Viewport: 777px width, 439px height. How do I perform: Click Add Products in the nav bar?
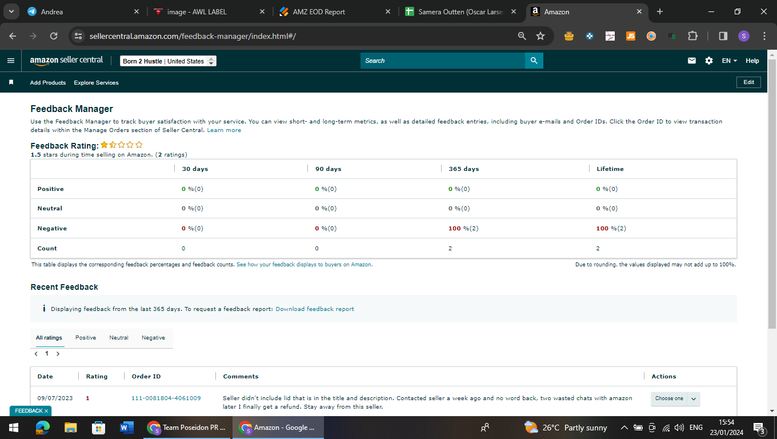coord(48,83)
